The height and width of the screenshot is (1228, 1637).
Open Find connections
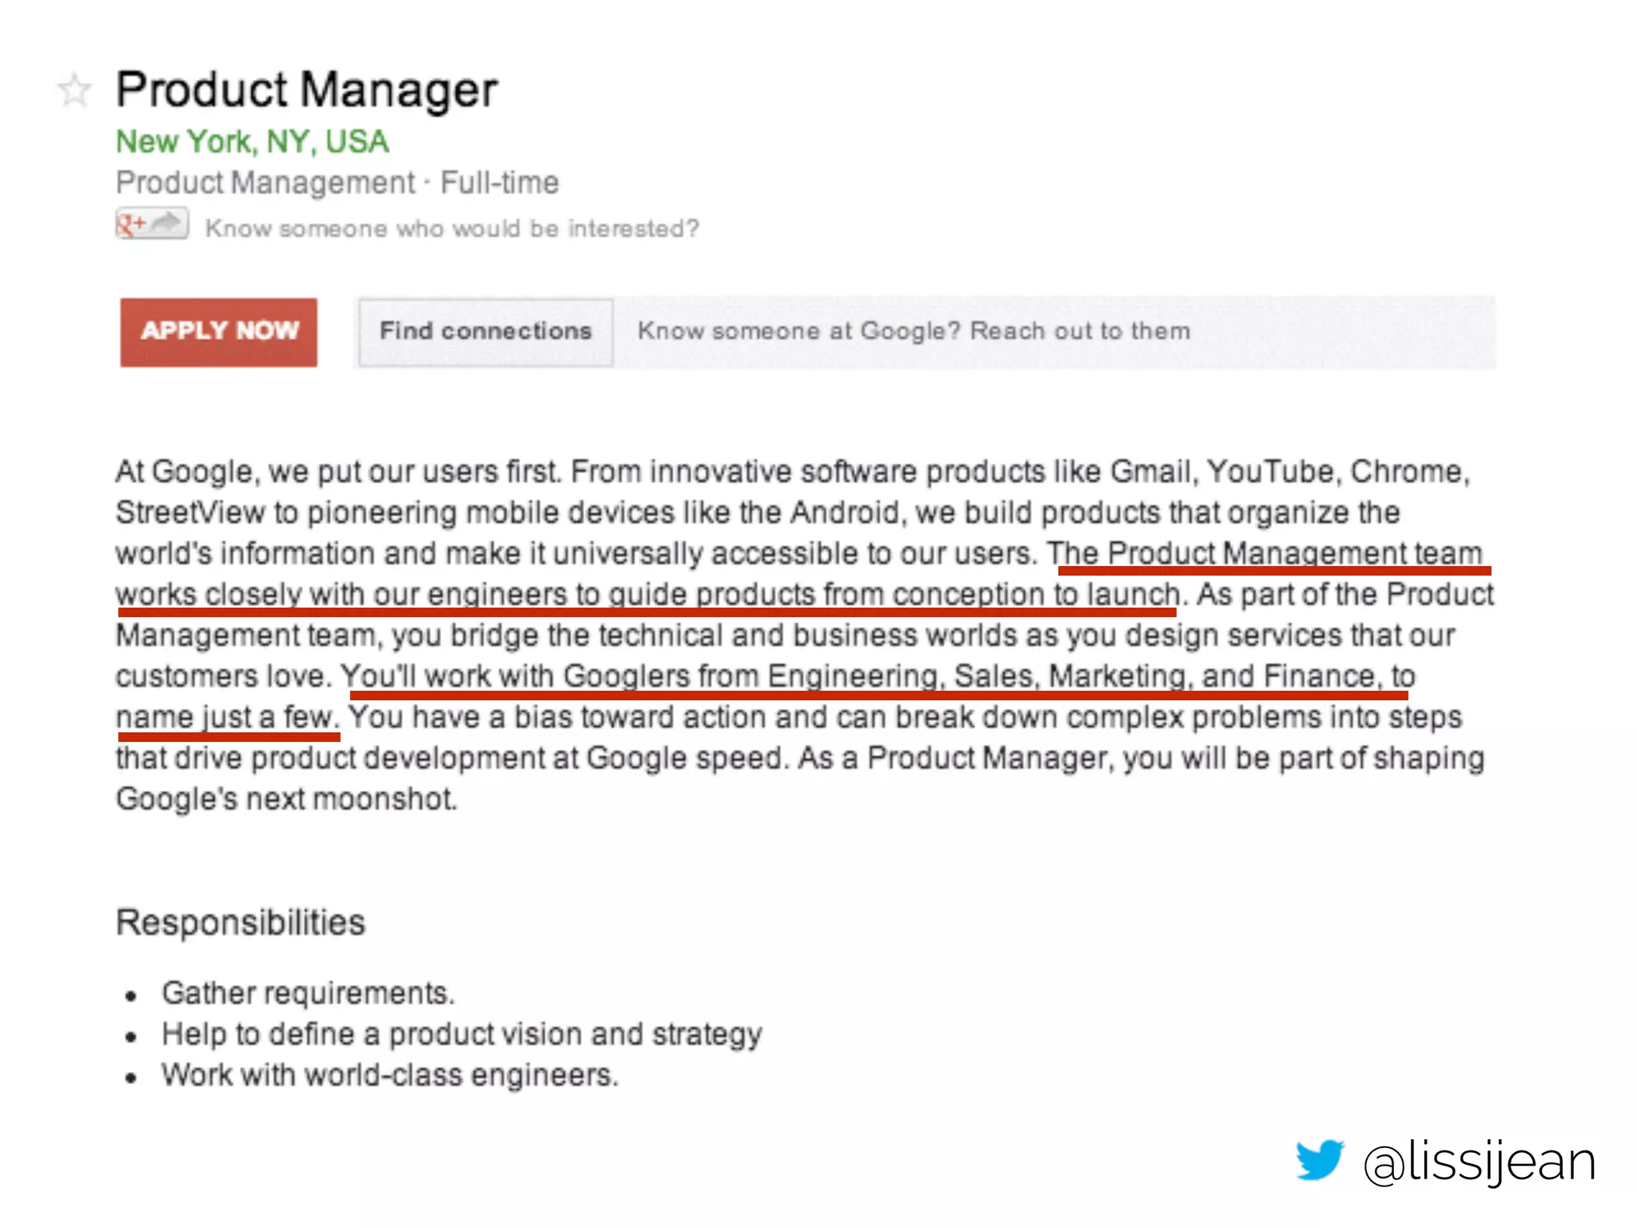(486, 332)
